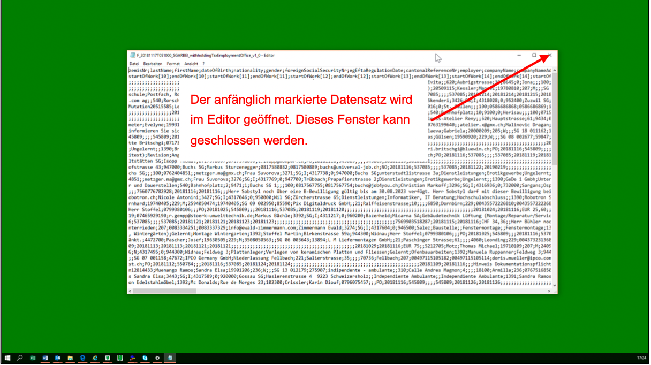The width and height of the screenshot is (651, 365).
Task: Open Outlook from the taskbar
Action: tap(57, 358)
